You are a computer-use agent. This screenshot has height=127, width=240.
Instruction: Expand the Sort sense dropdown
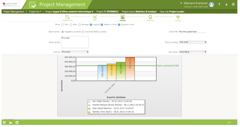pos(193,52)
